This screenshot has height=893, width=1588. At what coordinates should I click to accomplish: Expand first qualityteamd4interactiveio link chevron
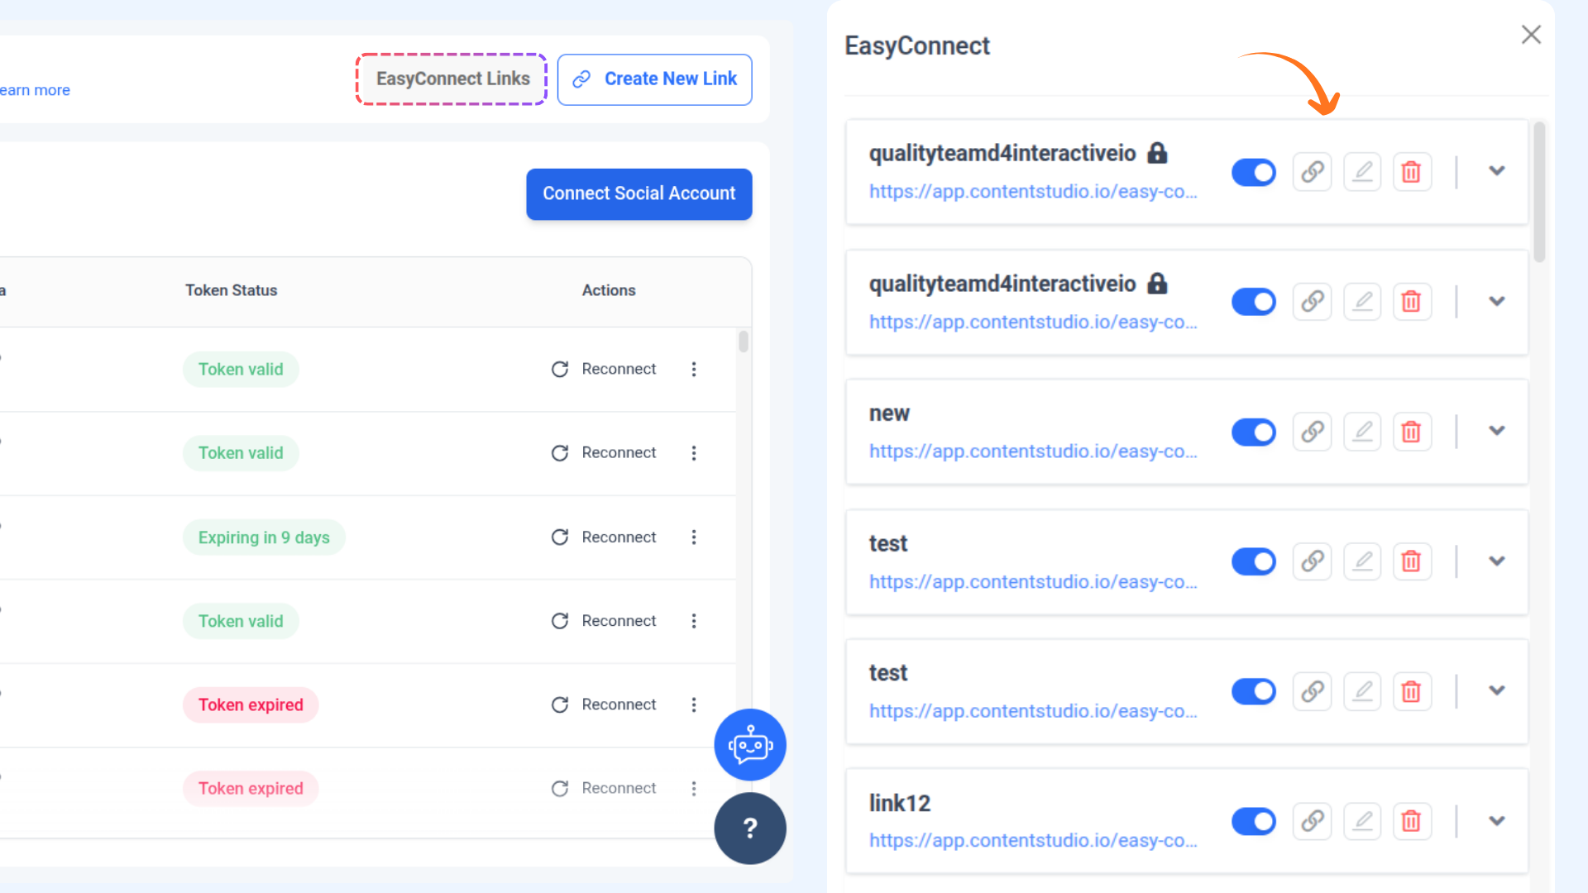click(1496, 171)
